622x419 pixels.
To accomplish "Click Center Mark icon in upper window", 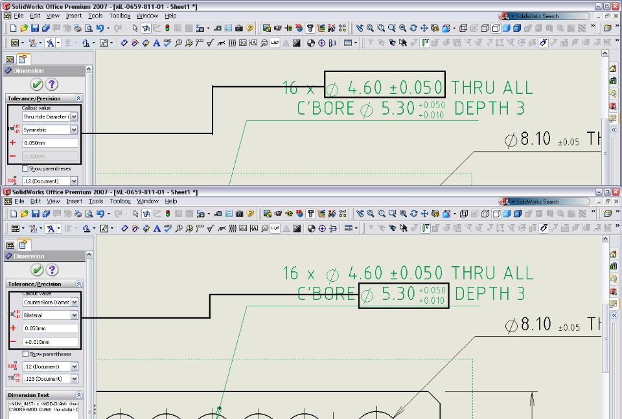I will (322, 43).
